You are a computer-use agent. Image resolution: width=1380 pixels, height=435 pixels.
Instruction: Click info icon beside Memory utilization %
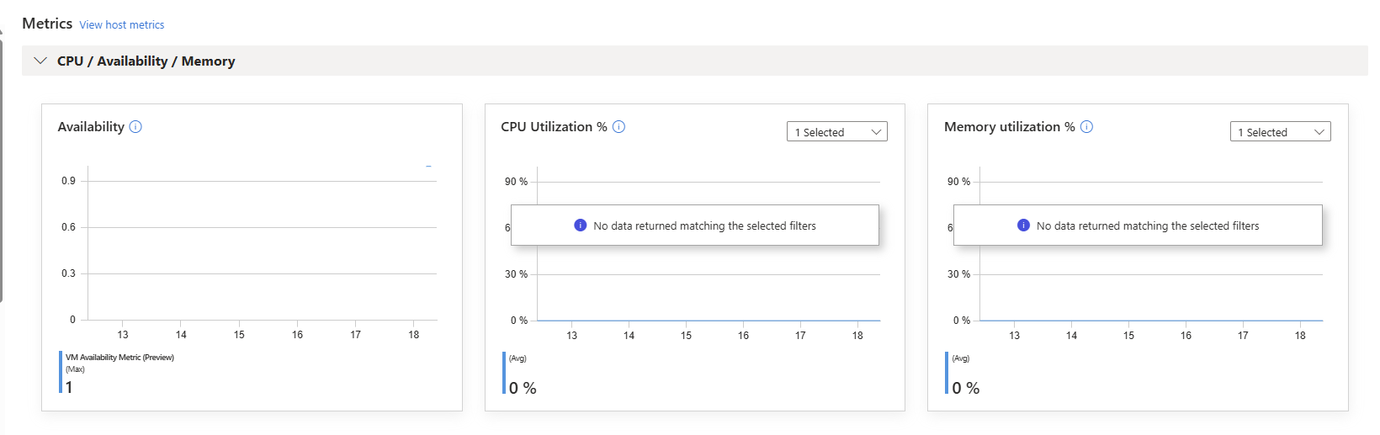pos(1086,127)
